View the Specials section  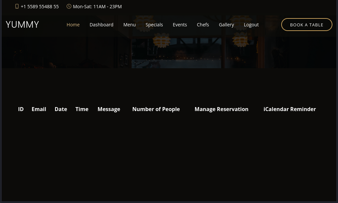pos(154,24)
